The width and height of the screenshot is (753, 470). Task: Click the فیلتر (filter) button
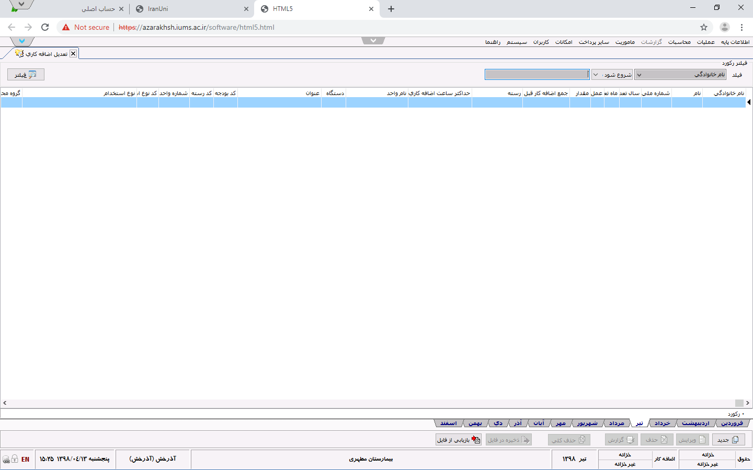[26, 75]
